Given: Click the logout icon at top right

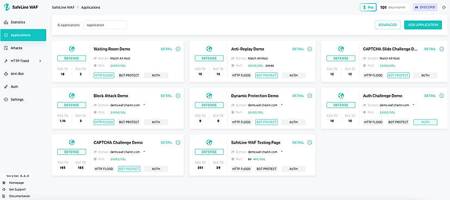Looking at the screenshot, I should 443,8.
